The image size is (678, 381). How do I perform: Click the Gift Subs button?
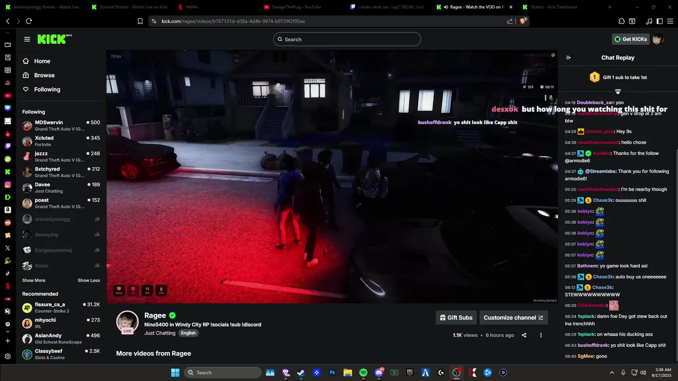tap(456, 317)
